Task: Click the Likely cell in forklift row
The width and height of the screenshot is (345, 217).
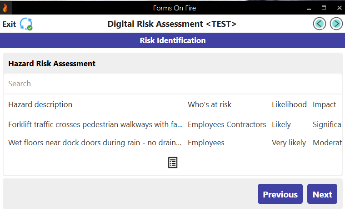Action: coord(281,125)
